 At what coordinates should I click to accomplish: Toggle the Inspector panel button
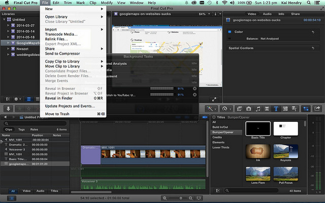[306, 109]
